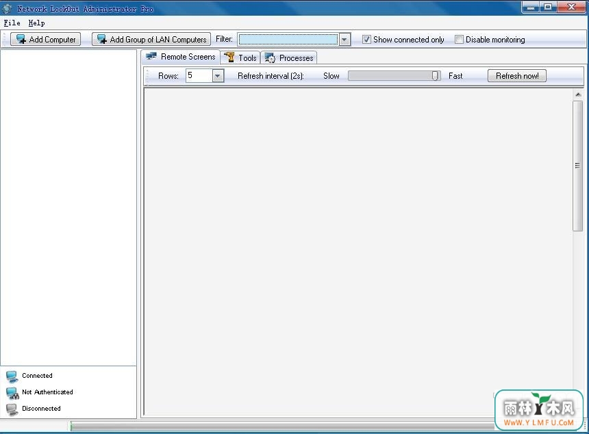Click the scrollbar up arrow

(578, 94)
